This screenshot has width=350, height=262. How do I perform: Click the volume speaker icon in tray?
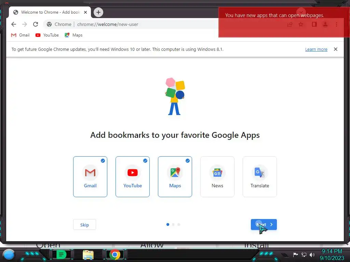pyautogui.click(x=312, y=254)
